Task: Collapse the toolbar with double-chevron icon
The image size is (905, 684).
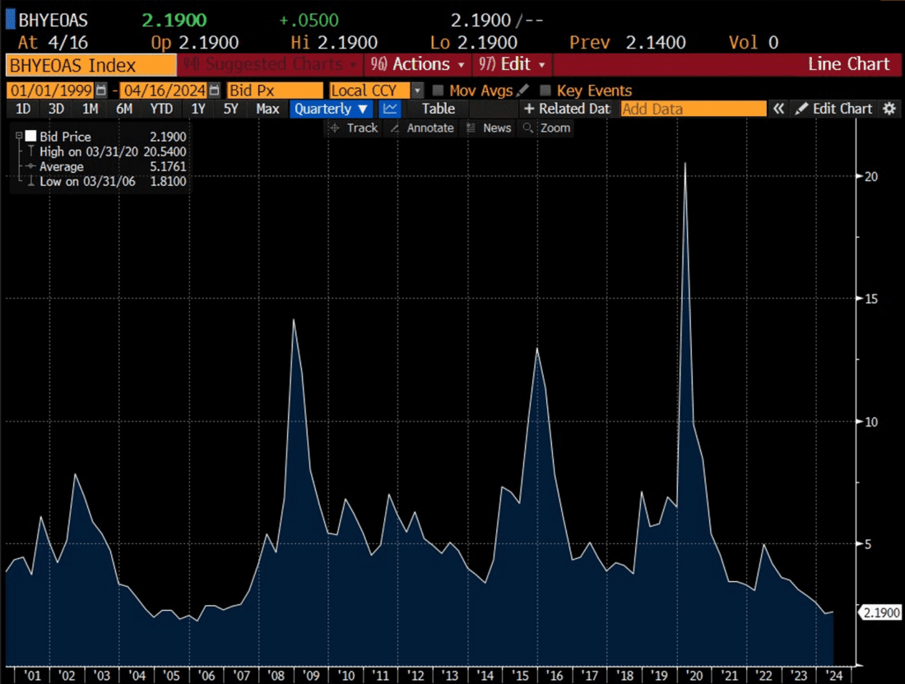Action: pyautogui.click(x=778, y=109)
